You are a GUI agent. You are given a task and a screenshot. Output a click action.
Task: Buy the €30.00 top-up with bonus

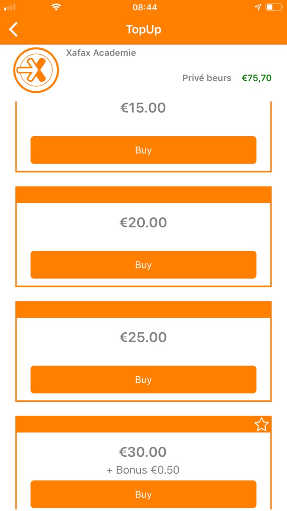[143, 494]
